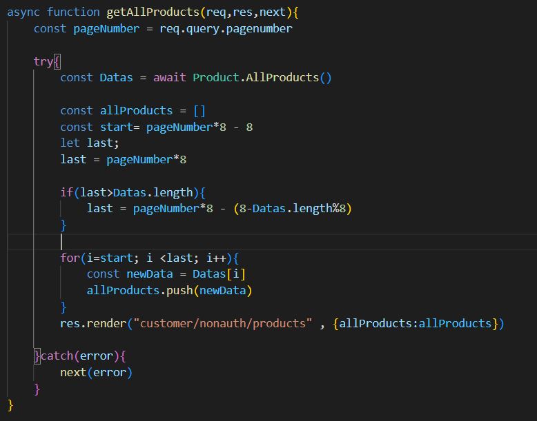Image resolution: width=537 pixels, height=421 pixels.
Task: Click the closing brace of catch block
Action: 37,389
